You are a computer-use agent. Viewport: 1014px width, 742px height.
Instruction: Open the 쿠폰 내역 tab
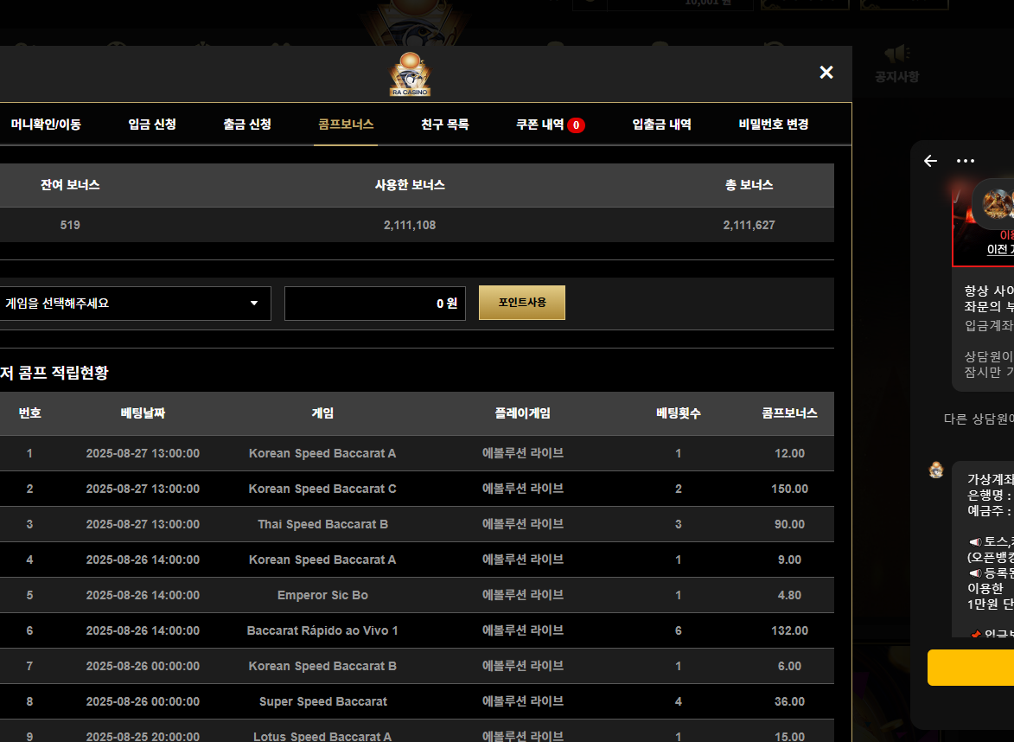540,125
